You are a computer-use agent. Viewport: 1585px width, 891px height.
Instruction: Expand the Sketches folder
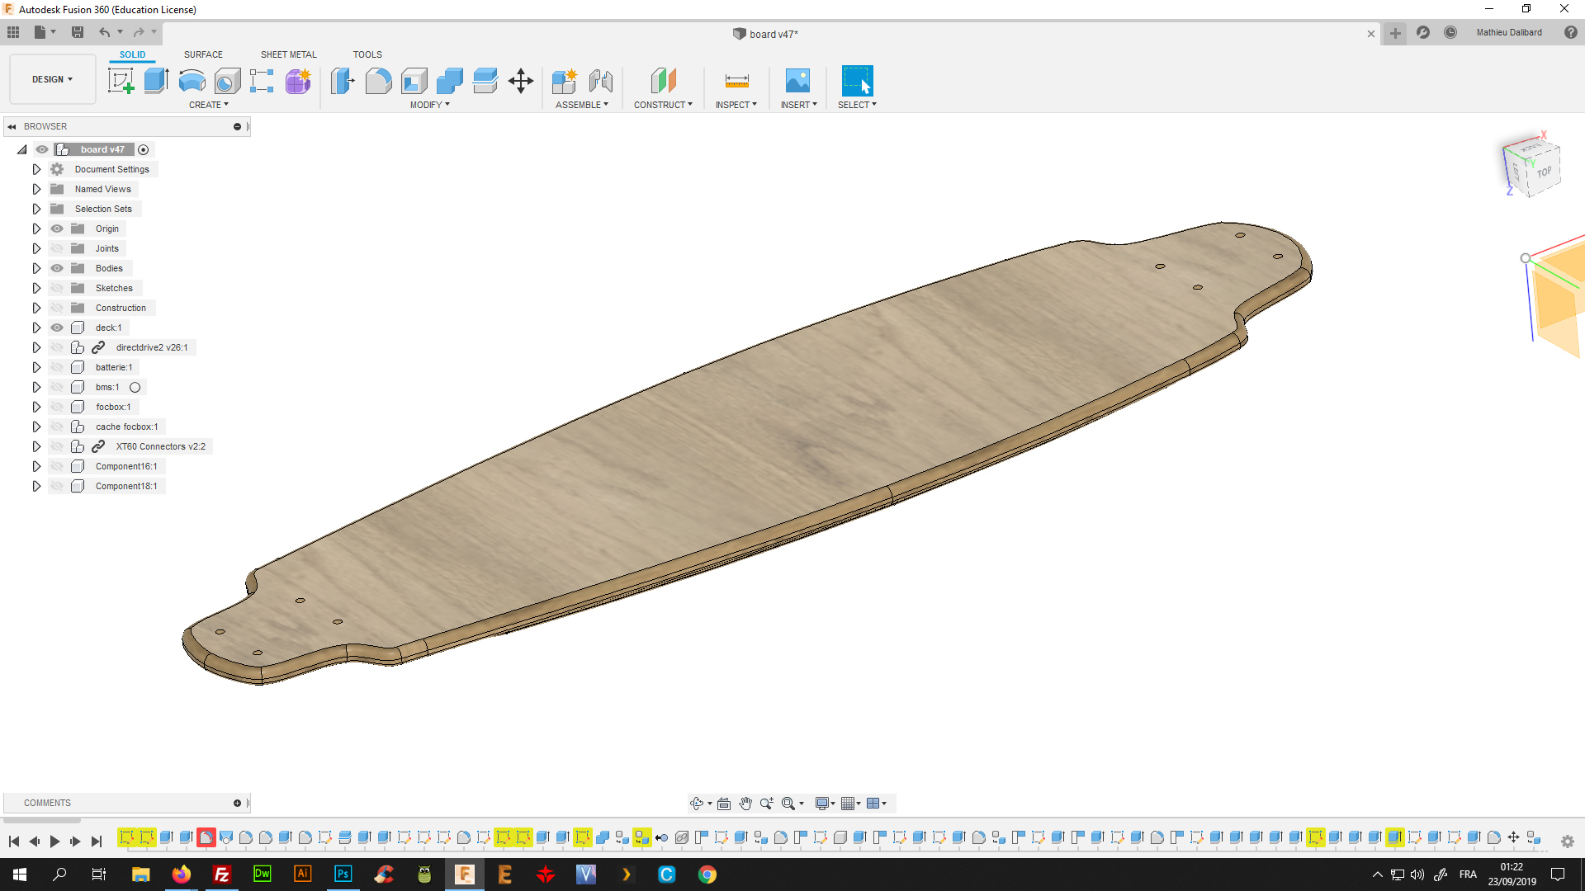[36, 288]
